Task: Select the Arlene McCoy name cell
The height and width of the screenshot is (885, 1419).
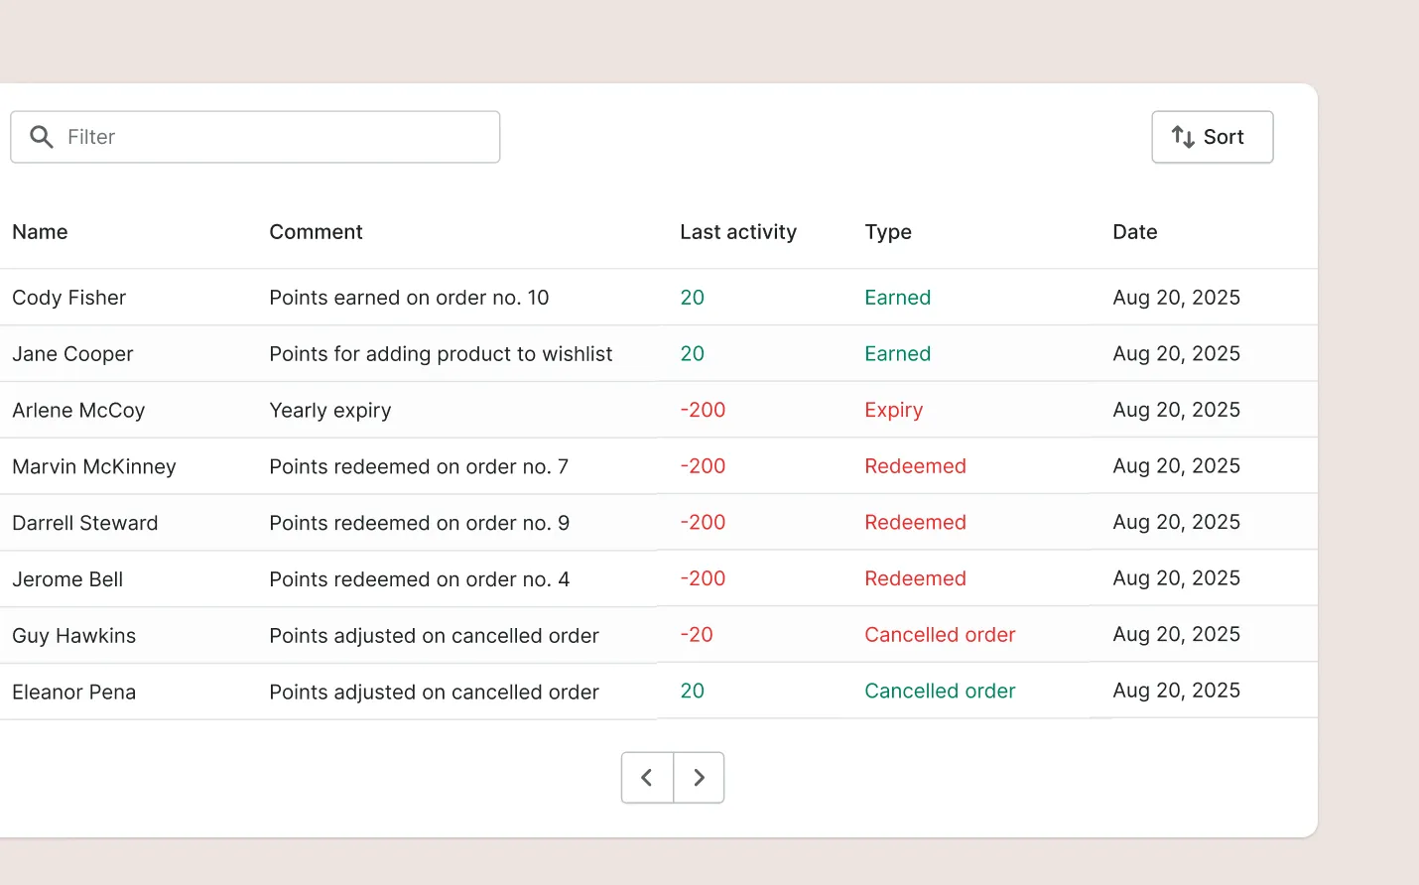Action: coord(78,411)
